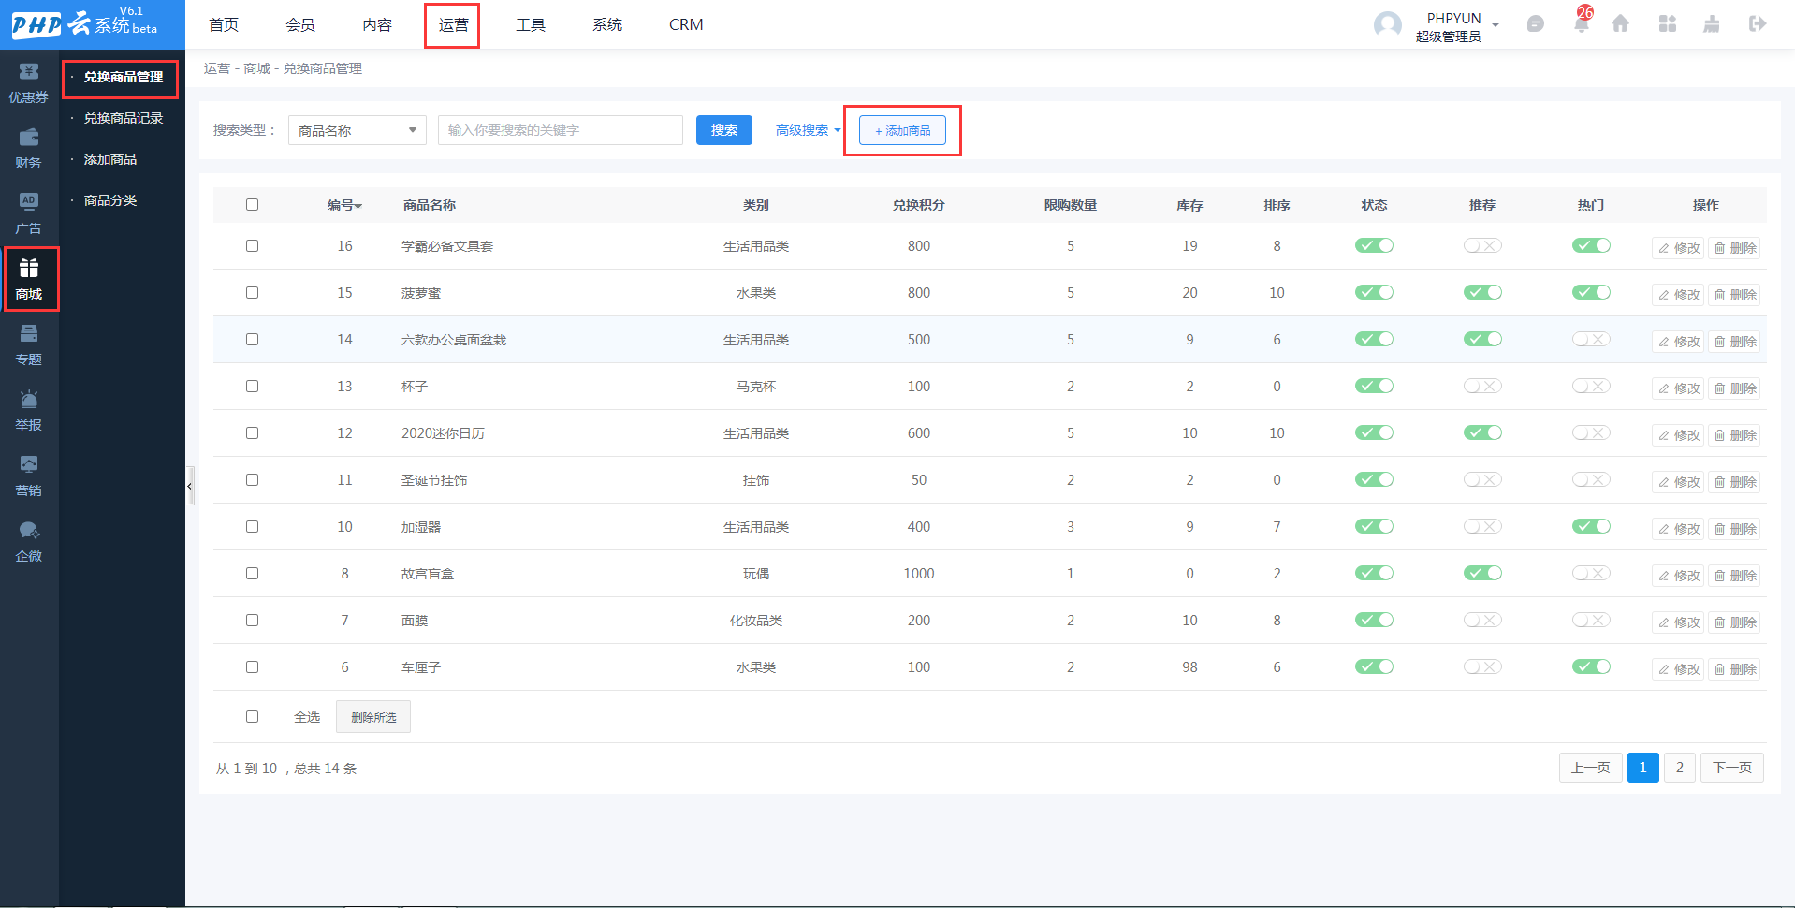
Task: Open 商品分类 submenu item
Action: (110, 200)
